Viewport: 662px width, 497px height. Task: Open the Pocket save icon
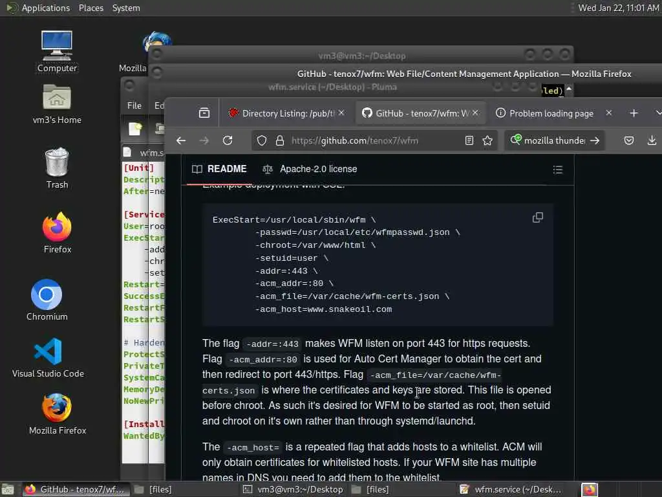(x=629, y=140)
